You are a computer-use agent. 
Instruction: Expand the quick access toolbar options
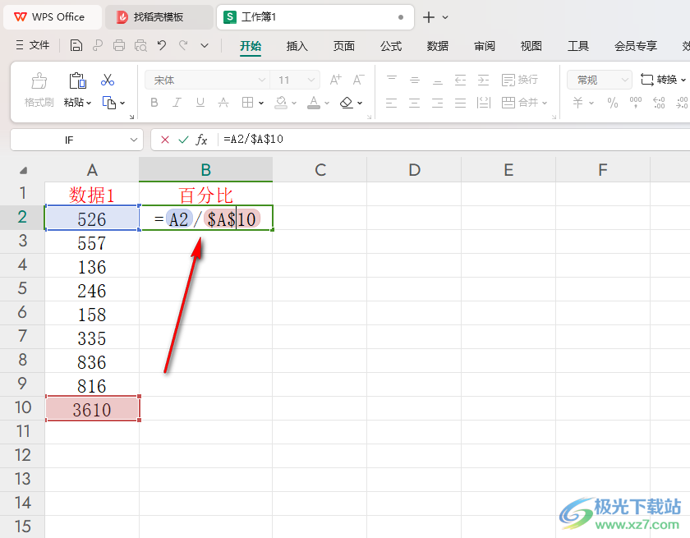point(205,45)
